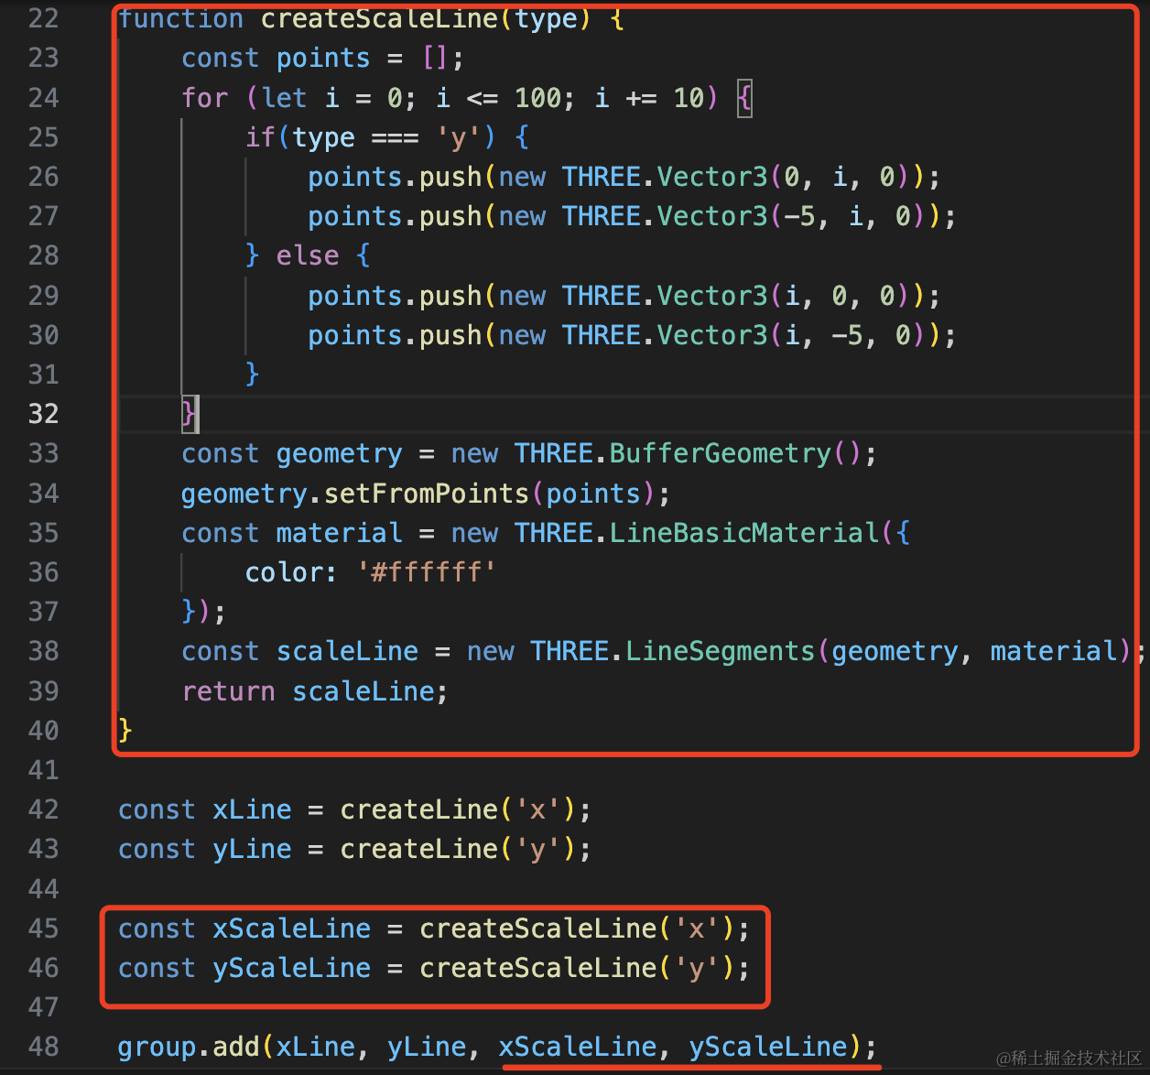The width and height of the screenshot is (1150, 1075).
Task: Click line number 40 in the gutter
Action: tap(43, 731)
